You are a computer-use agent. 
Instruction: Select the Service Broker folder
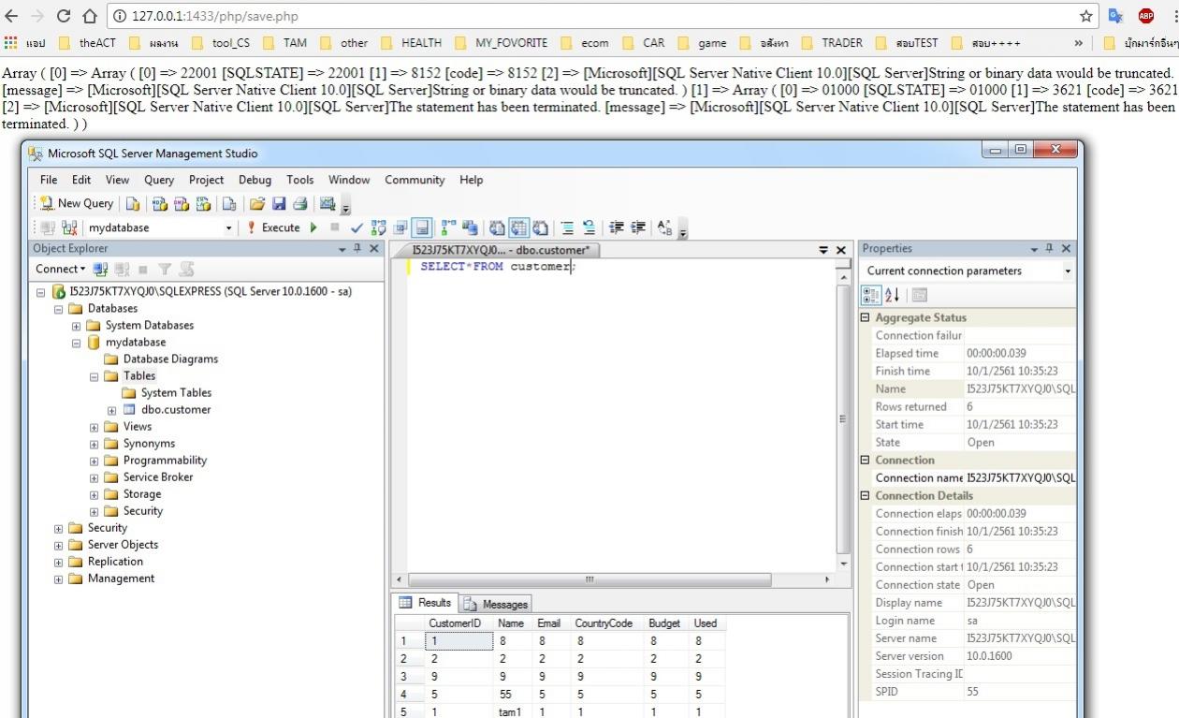point(158,477)
